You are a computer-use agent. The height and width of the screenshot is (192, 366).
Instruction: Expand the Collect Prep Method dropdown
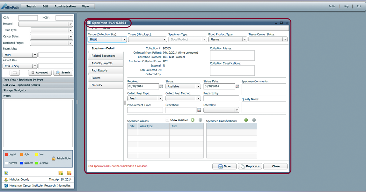198,99
